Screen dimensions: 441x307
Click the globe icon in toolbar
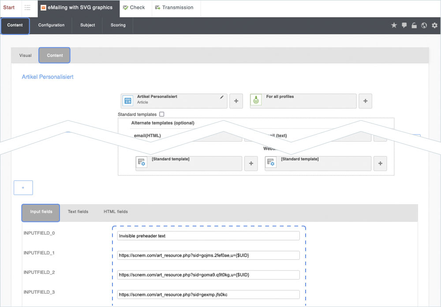click(424, 26)
